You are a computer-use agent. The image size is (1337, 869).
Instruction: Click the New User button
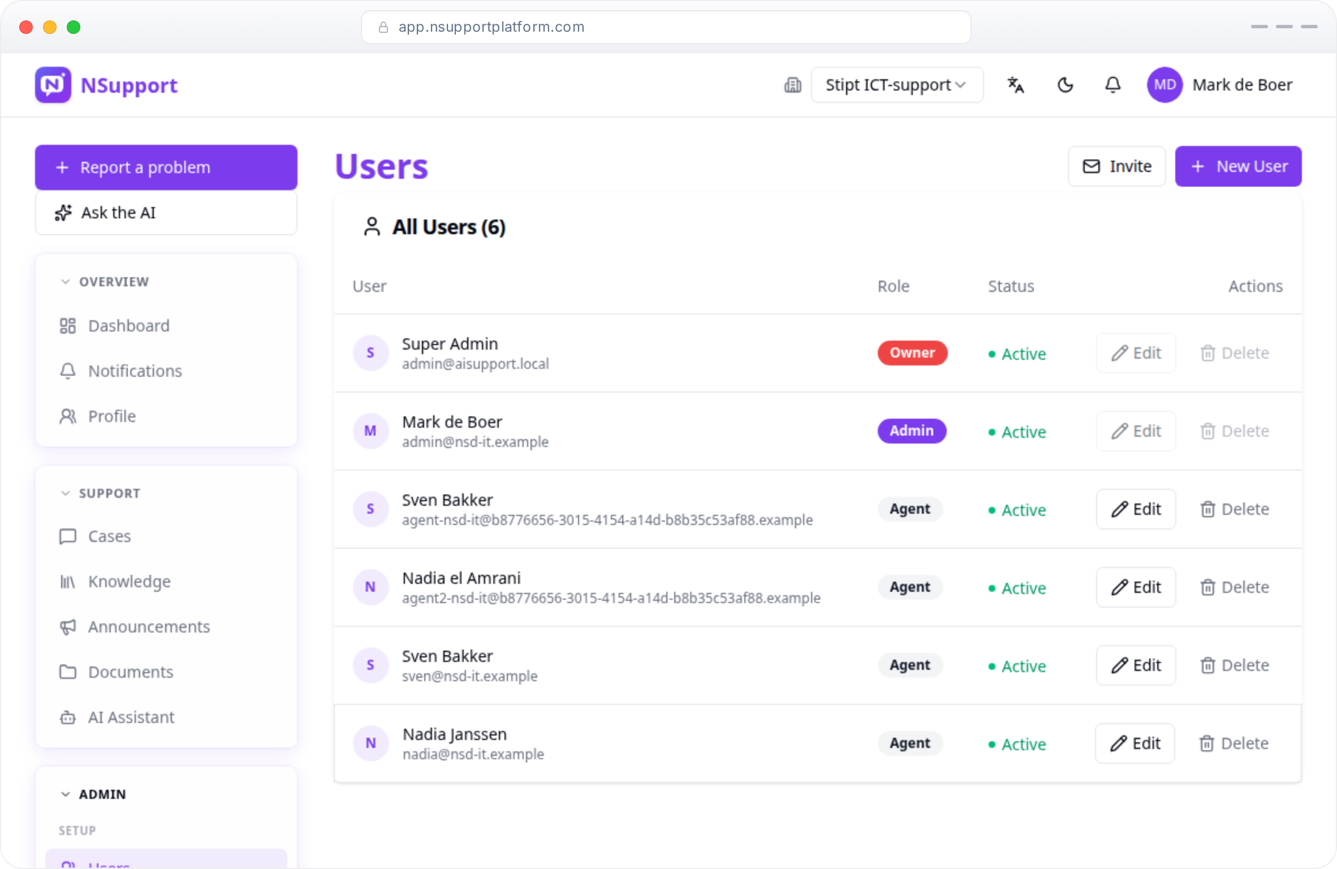tap(1238, 166)
